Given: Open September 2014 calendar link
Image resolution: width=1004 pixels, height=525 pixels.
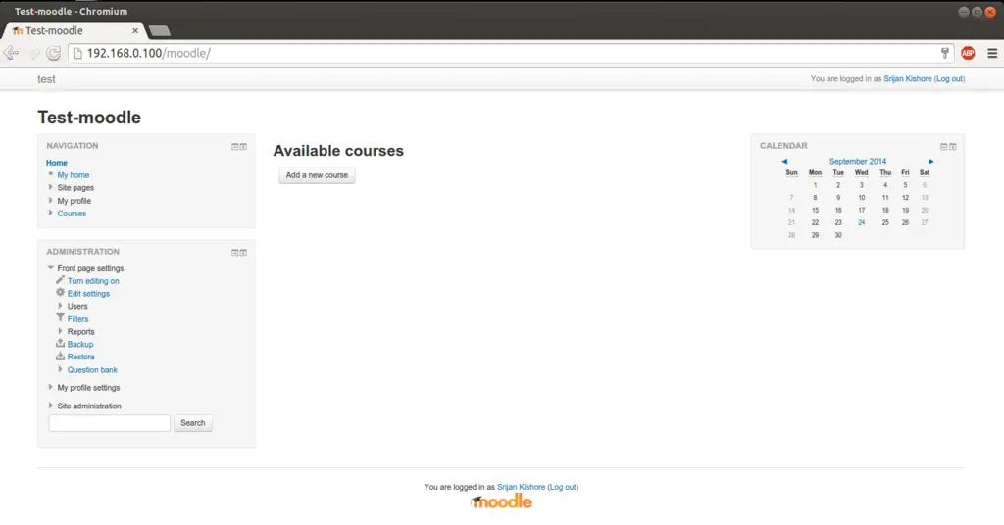Looking at the screenshot, I should tap(857, 162).
